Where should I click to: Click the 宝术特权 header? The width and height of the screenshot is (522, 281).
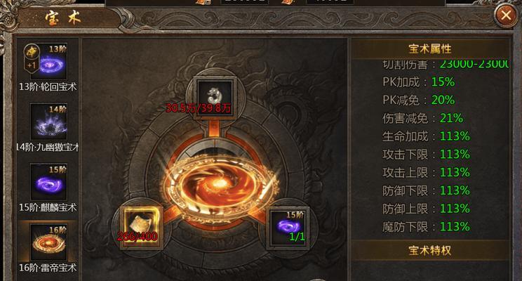pos(430,250)
